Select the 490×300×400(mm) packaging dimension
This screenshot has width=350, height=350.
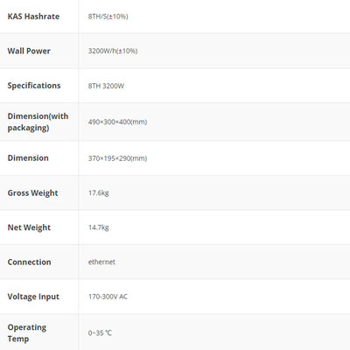pos(117,122)
